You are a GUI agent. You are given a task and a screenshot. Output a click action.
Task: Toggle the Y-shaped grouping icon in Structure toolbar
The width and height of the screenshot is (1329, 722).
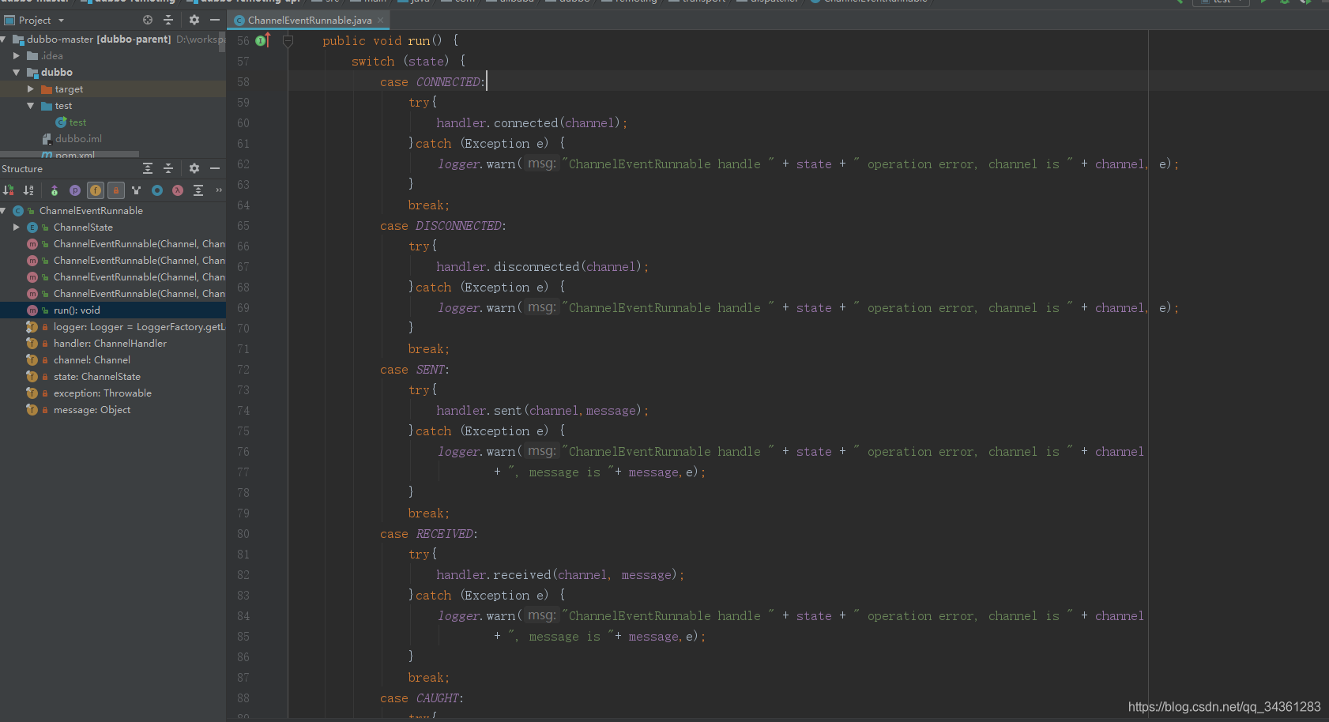[x=137, y=190]
